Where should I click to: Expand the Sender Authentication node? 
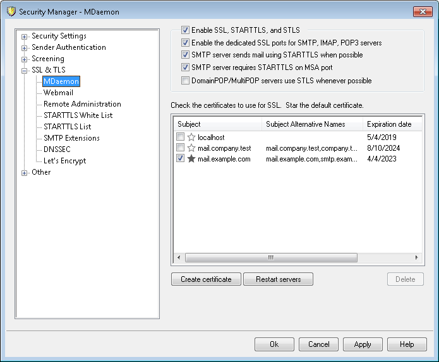[25, 48]
